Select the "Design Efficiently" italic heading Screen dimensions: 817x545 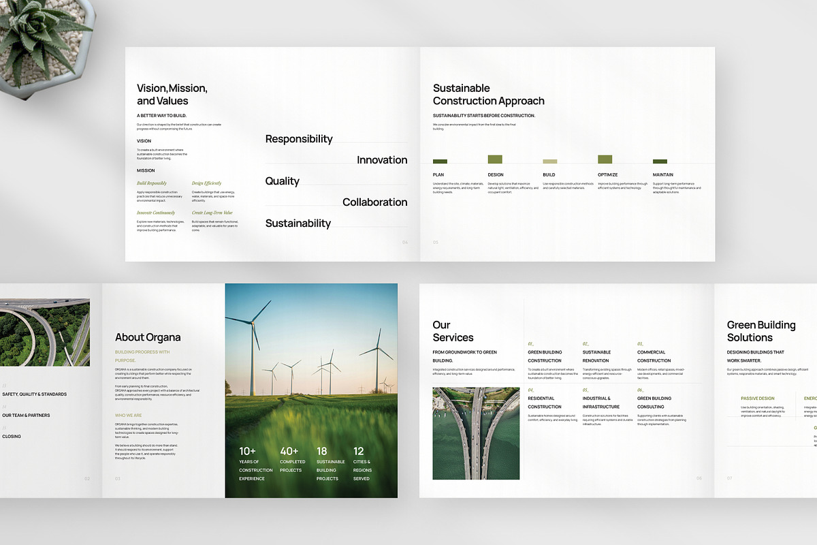pos(207,183)
